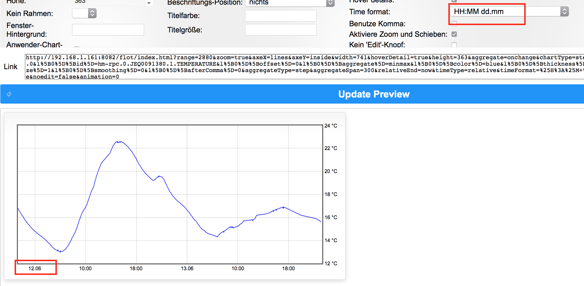The image size is (584, 286).
Task: Open the dropdown arrow beside the 363 field
Action: coord(149,3)
